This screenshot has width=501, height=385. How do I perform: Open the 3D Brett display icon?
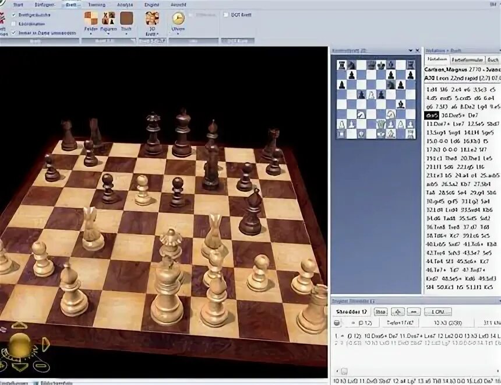click(151, 19)
